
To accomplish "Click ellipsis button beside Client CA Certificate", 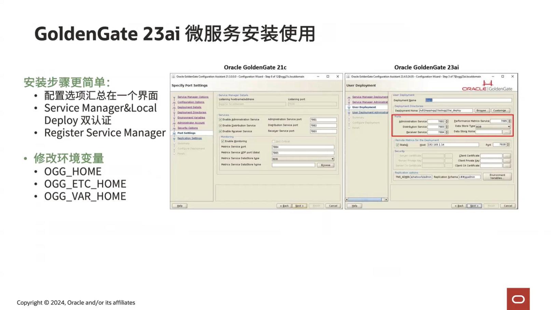I will coord(507,166).
